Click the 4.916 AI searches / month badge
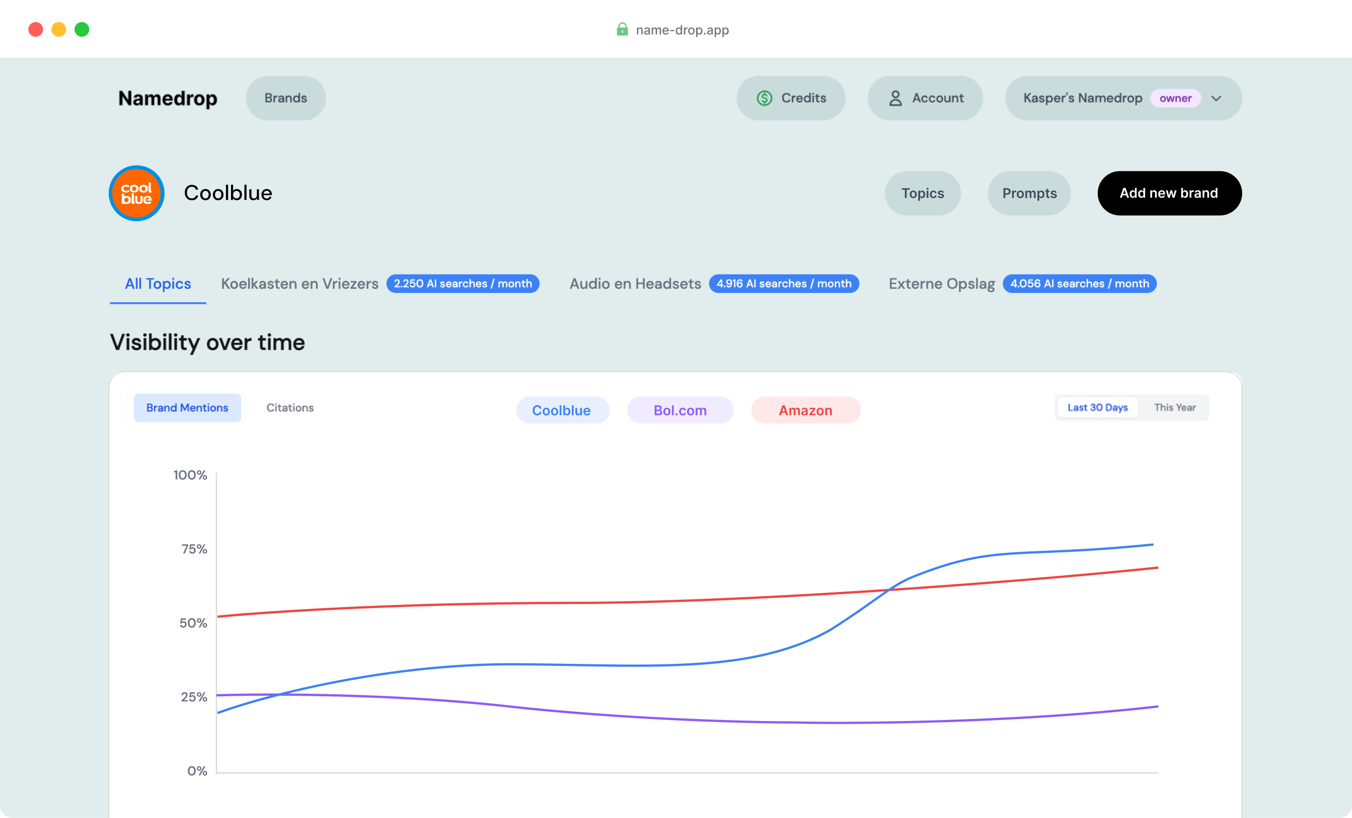 coord(784,284)
